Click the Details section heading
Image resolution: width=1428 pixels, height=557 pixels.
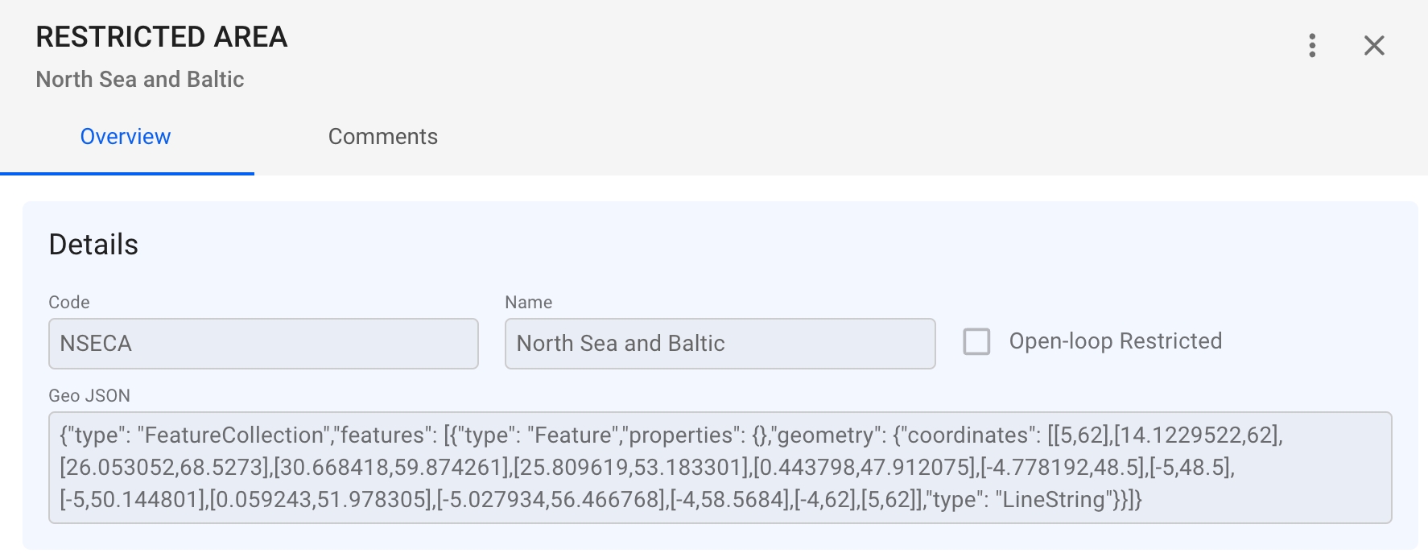(x=93, y=245)
